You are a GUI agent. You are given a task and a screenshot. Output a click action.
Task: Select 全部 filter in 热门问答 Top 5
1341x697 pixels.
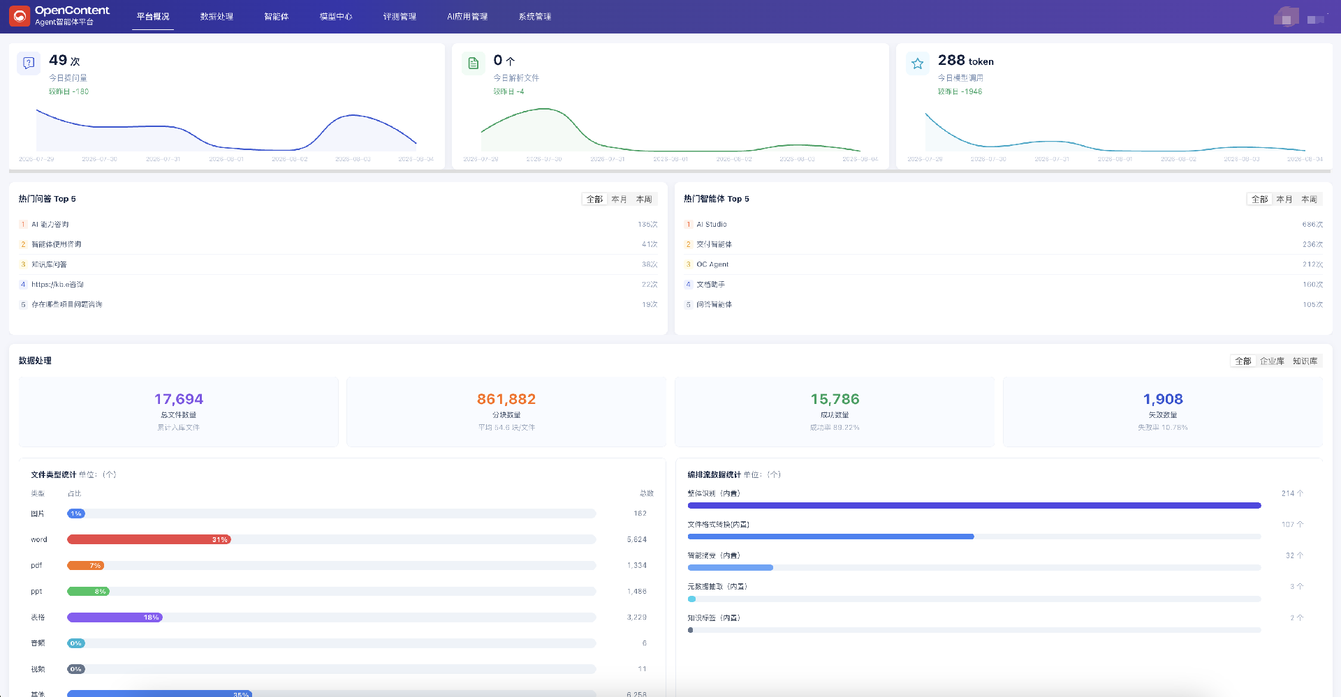(594, 200)
